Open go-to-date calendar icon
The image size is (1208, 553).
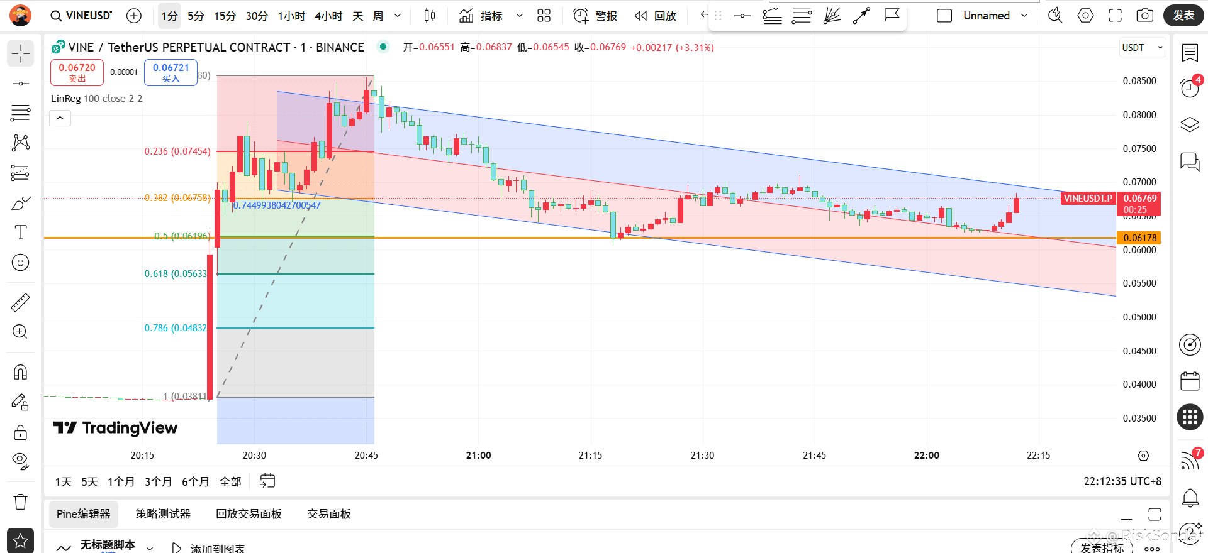click(x=267, y=481)
